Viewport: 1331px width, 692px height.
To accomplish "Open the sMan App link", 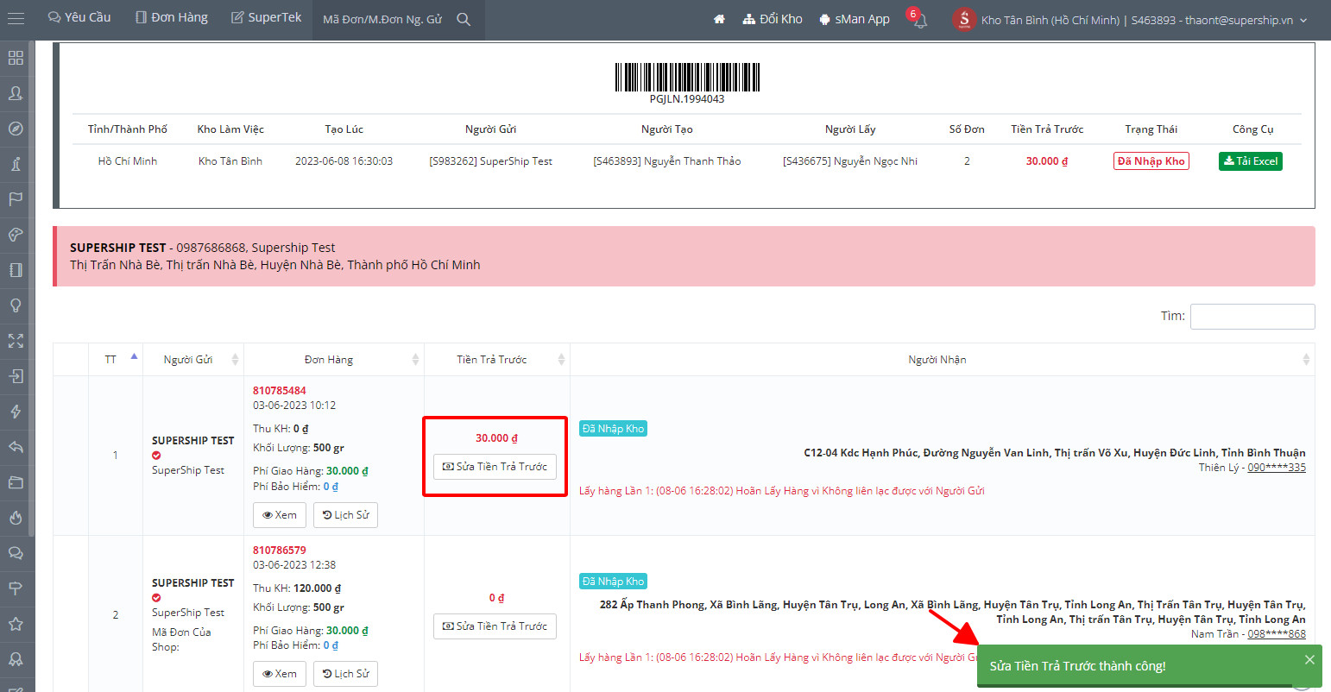I will [855, 19].
